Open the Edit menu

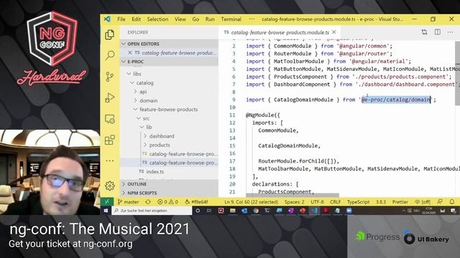pos(136,19)
